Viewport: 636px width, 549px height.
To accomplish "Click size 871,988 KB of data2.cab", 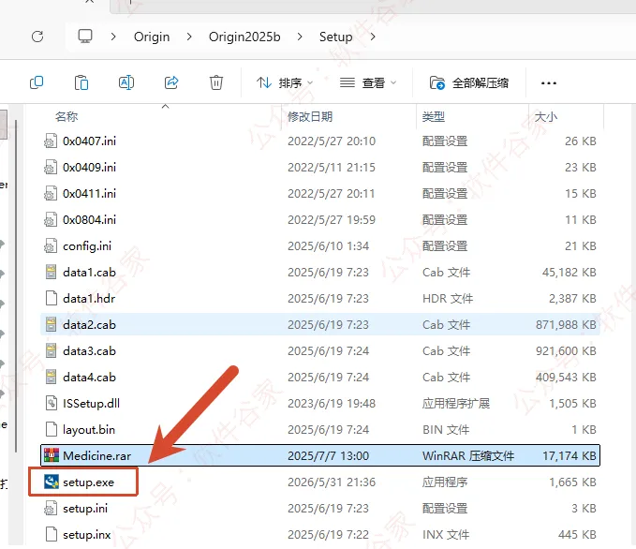I will click(566, 324).
